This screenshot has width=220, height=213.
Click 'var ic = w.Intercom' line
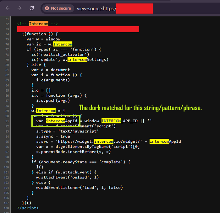point(49,44)
